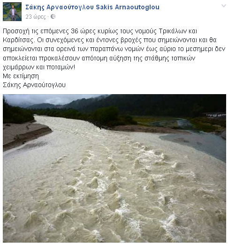
Task: Click "Προσοχή" at the post's beginning
Action: coord(16,31)
